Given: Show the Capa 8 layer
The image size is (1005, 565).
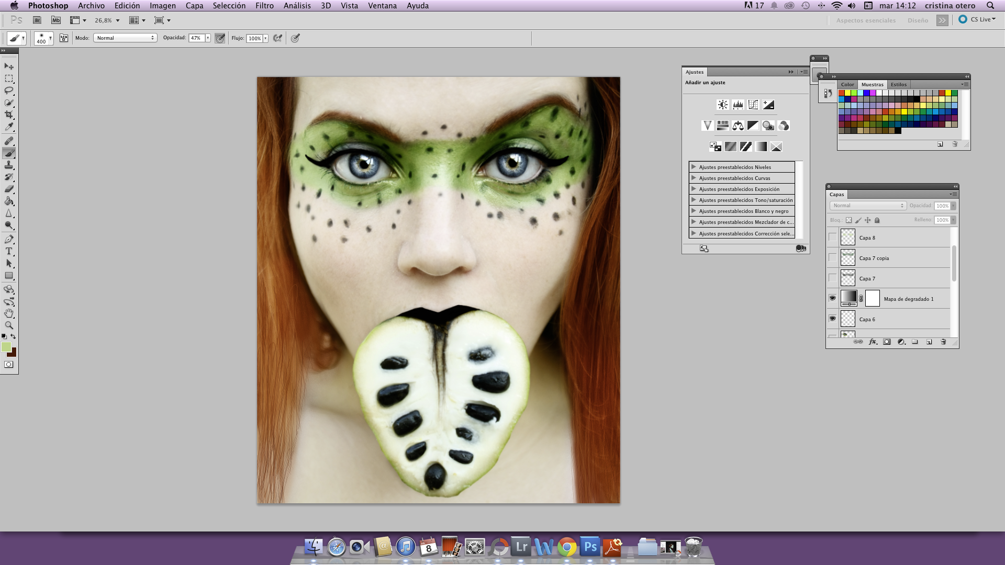Looking at the screenshot, I should [832, 237].
